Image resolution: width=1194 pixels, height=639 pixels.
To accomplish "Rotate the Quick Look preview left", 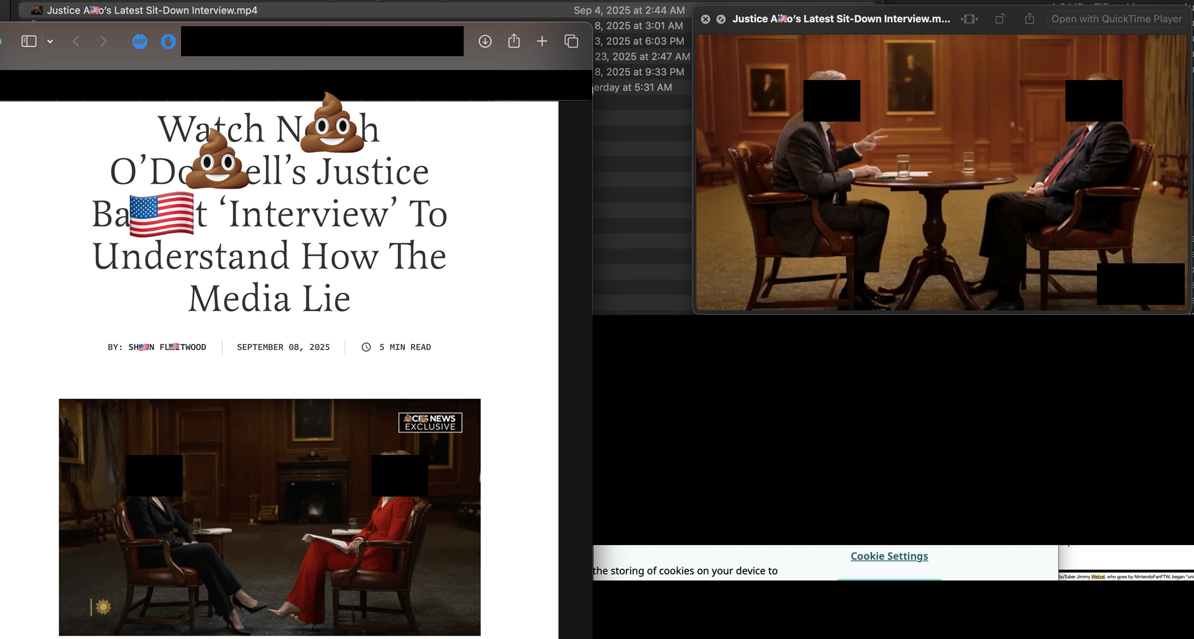I will [x=1000, y=19].
